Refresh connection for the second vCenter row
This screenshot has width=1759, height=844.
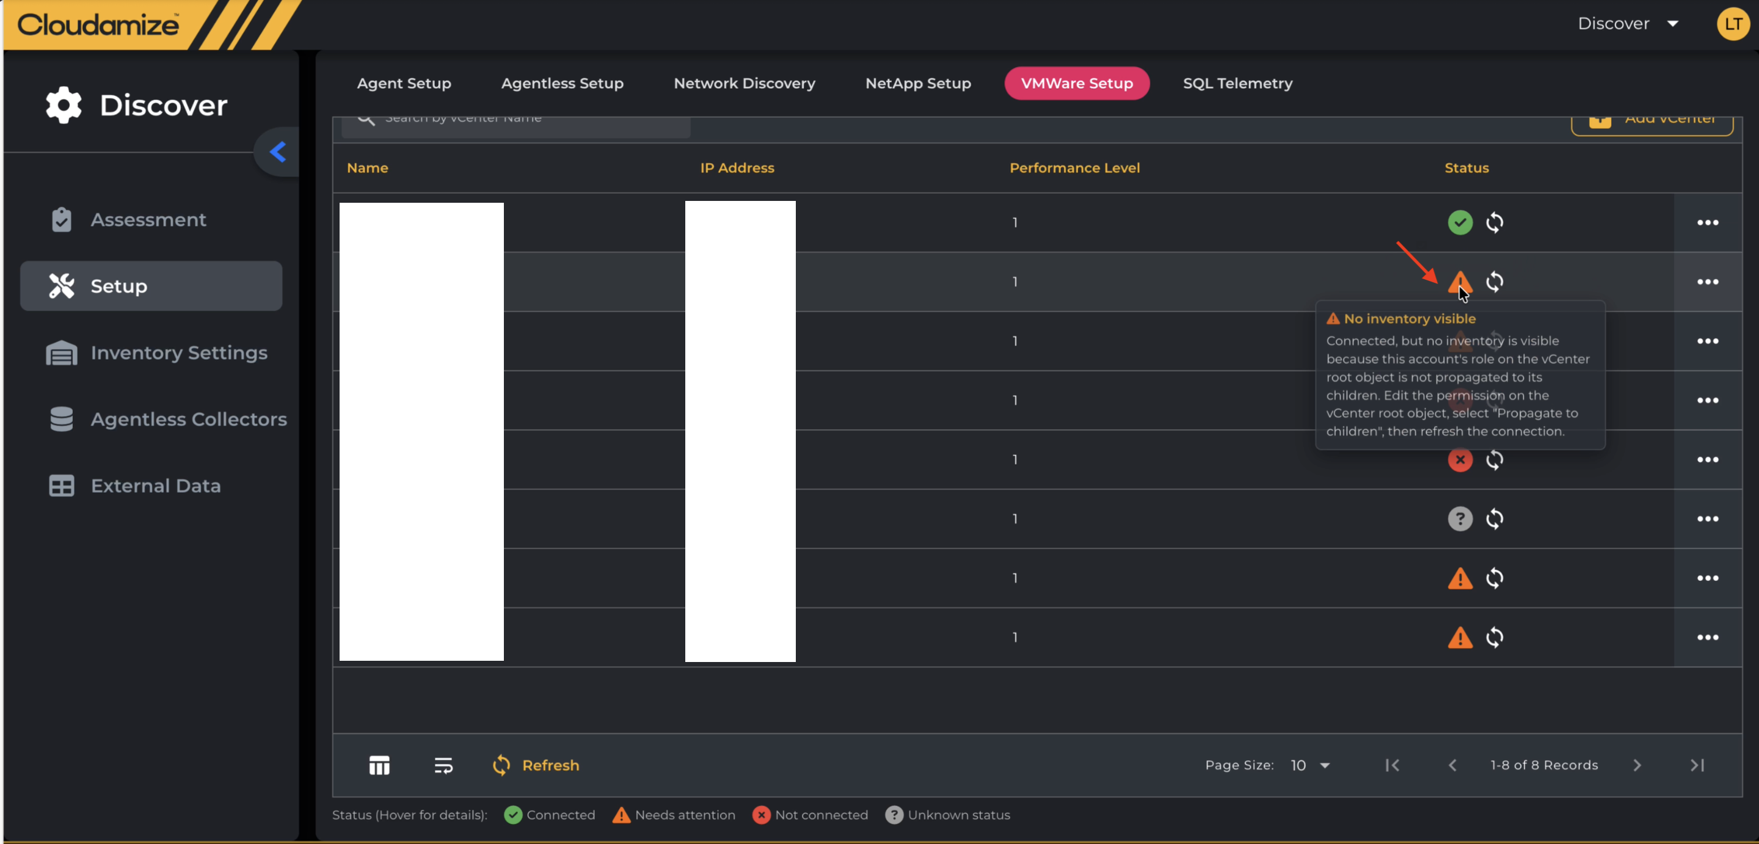point(1494,282)
